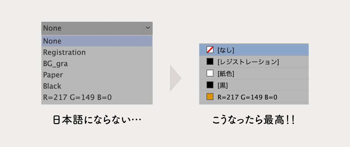Click the gray right-pointing arrow between the panels

(175, 78)
